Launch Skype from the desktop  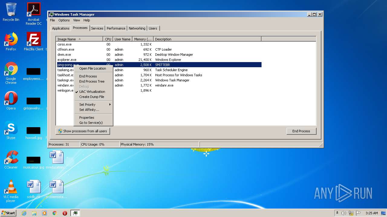[11, 130]
